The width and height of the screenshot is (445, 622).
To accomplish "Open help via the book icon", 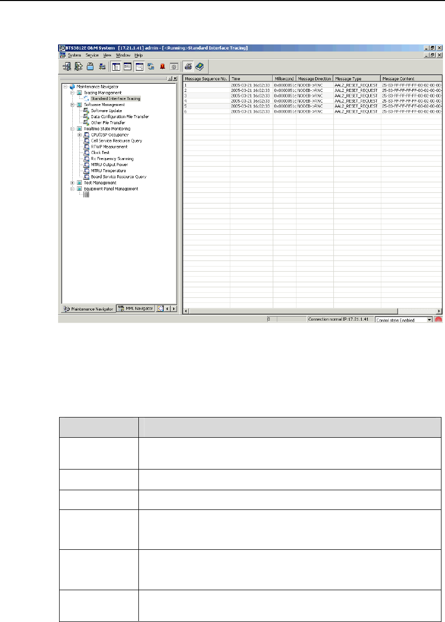I will [200, 66].
